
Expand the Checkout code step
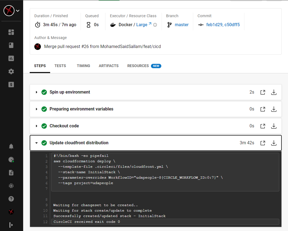(x=37, y=126)
